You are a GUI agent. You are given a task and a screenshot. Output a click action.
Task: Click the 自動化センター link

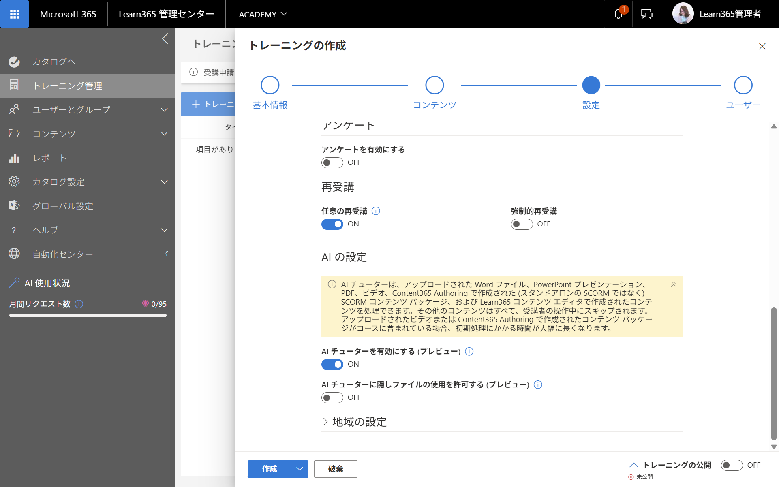pos(63,254)
